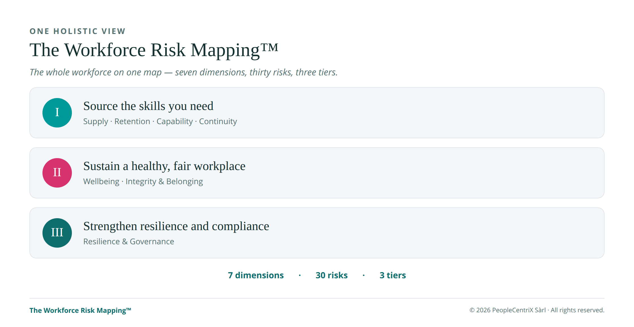Select 'Strengthen resilience and compliance' heading

tap(176, 226)
